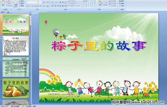Switch to the Slides tab

(3, 12)
